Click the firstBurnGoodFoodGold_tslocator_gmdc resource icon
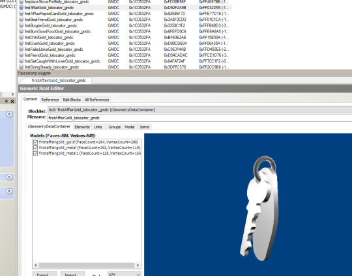The width and height of the screenshot is (352, 276). pyautogui.click(x=22, y=31)
